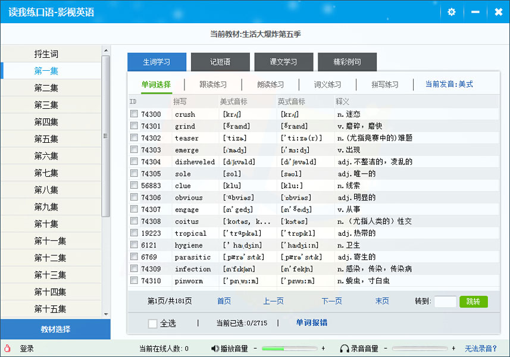Click the speaker icon for playback volume
This screenshot has height=357, width=510.
215,348
